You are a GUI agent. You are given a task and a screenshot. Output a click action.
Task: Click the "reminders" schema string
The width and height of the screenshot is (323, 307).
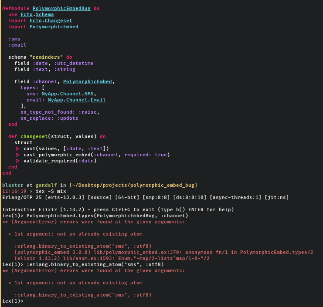[x=46, y=57]
